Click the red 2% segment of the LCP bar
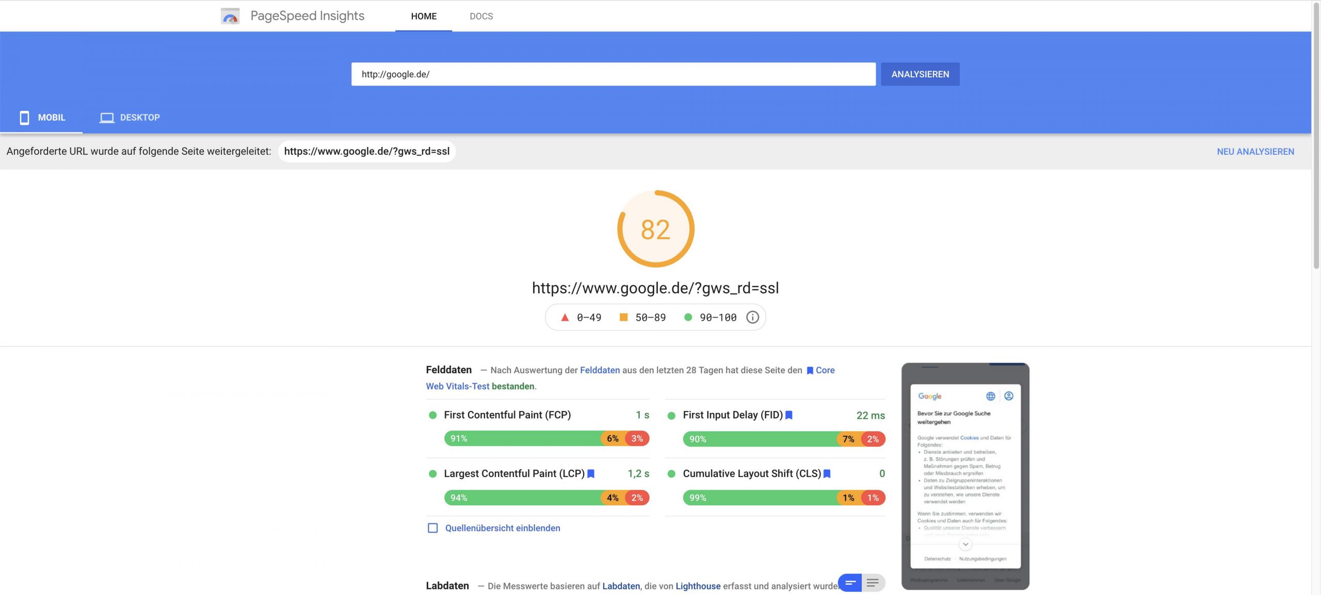 [x=637, y=498]
